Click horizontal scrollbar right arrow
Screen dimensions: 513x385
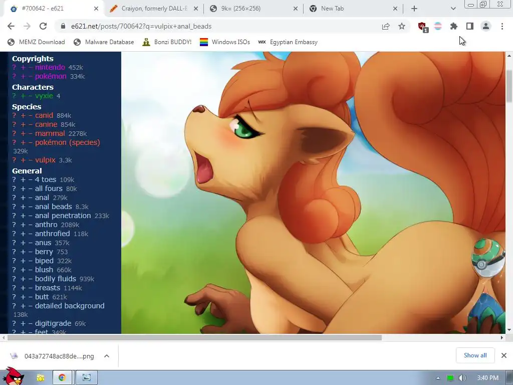[502, 337]
